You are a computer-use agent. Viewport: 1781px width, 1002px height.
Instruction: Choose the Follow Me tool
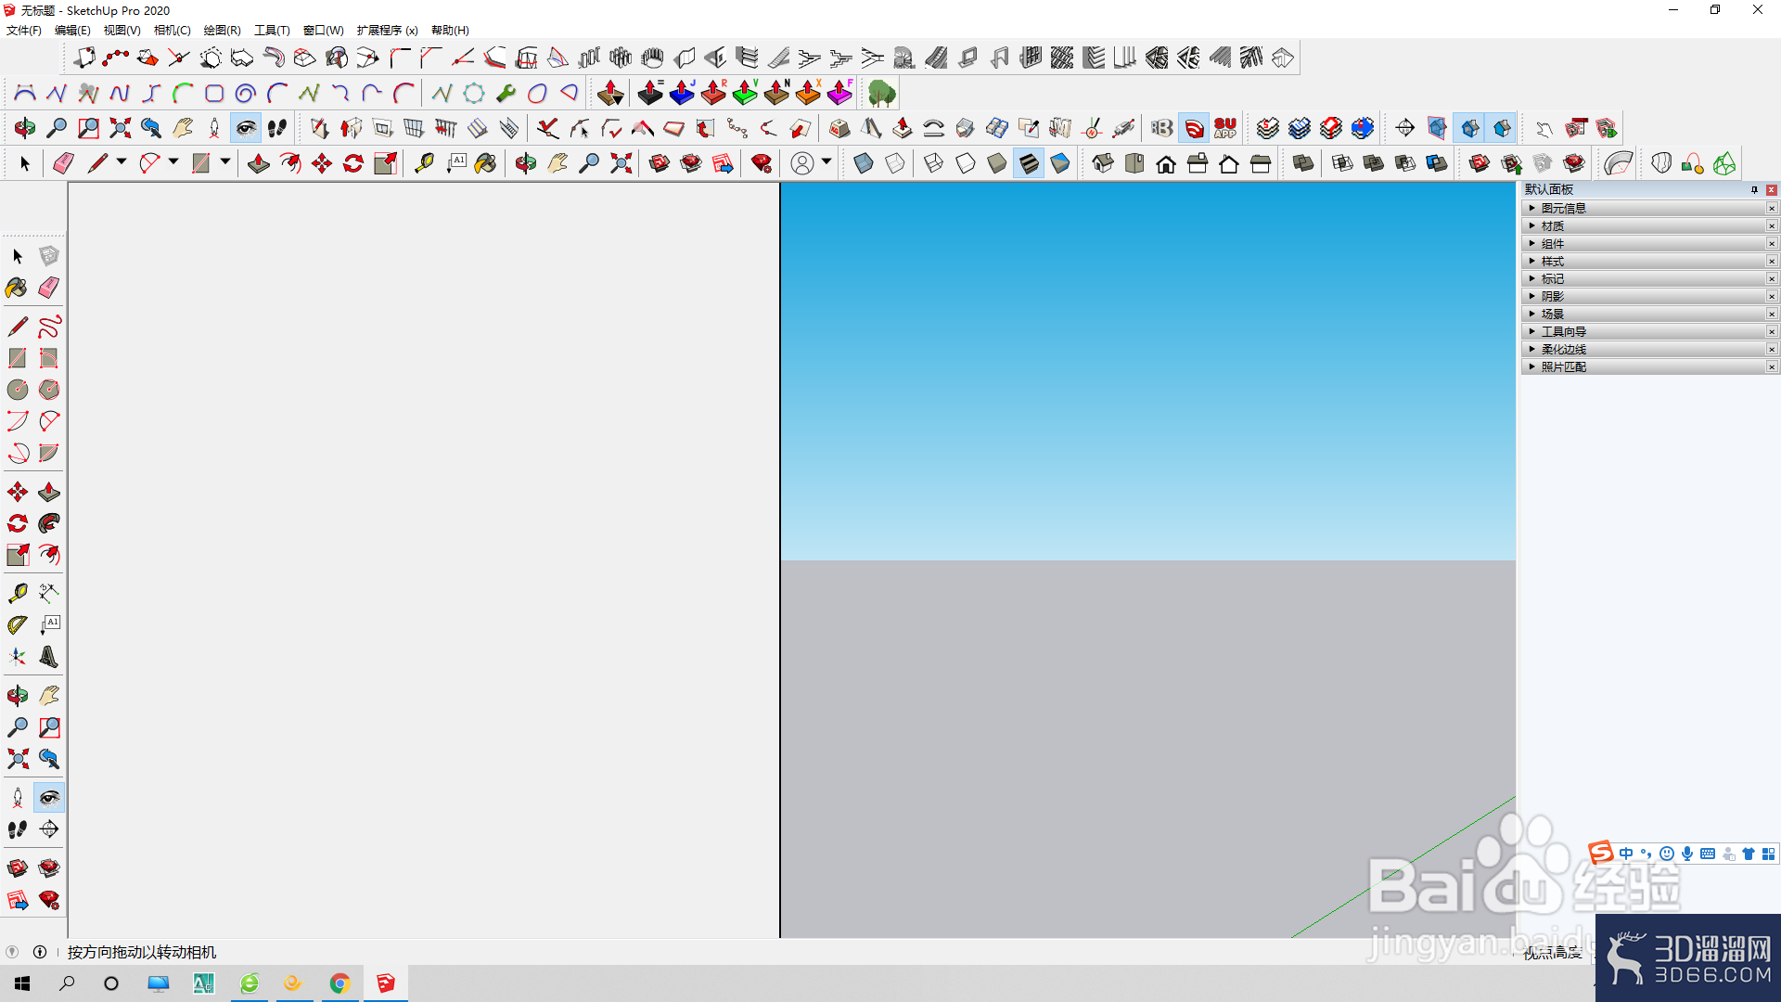49,523
